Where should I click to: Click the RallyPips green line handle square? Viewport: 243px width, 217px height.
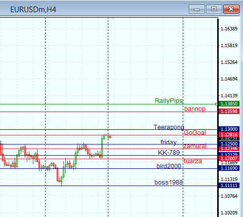[x=216, y=104]
